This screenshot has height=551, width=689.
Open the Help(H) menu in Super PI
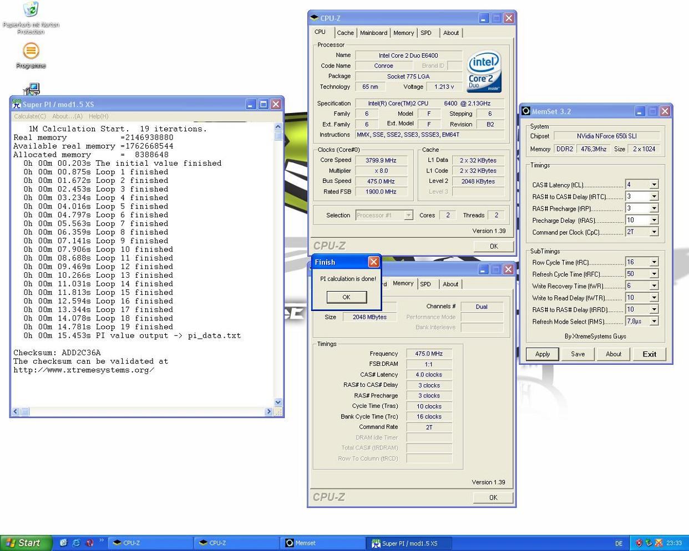pyautogui.click(x=99, y=116)
